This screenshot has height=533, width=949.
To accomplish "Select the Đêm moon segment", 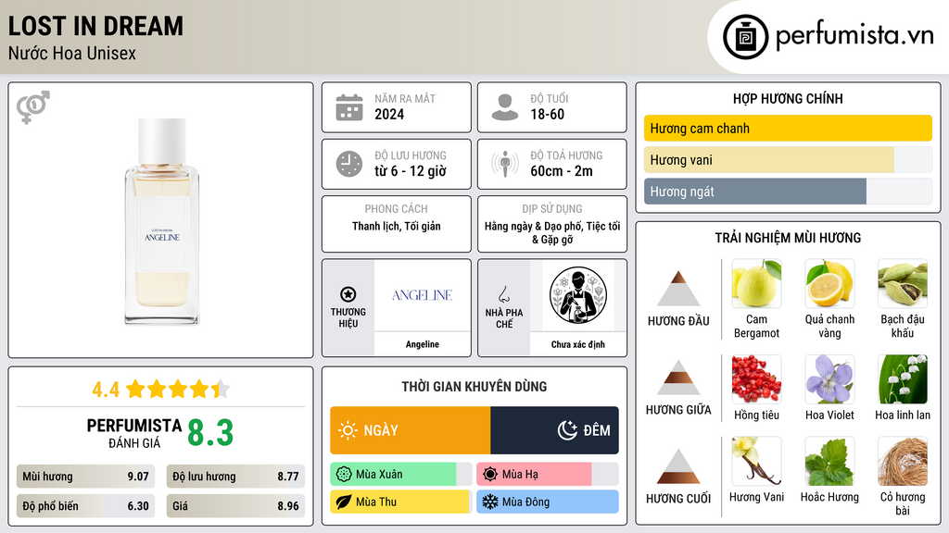I will (x=554, y=430).
